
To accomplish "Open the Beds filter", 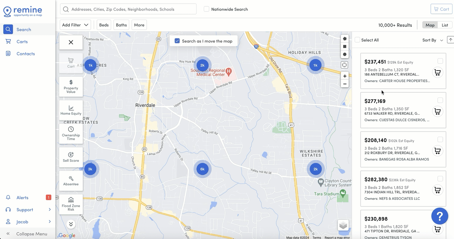I will pos(104,25).
